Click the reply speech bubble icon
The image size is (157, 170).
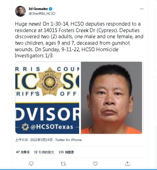[31, 164]
